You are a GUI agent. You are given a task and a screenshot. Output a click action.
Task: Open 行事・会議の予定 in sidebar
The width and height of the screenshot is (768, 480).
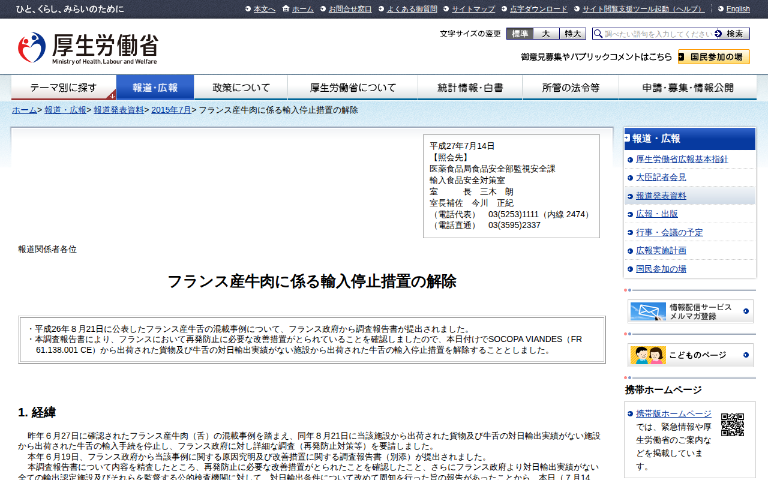click(x=669, y=232)
